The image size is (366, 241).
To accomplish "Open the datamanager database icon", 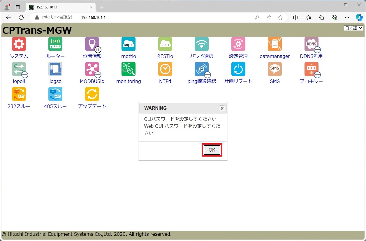I will [275, 44].
